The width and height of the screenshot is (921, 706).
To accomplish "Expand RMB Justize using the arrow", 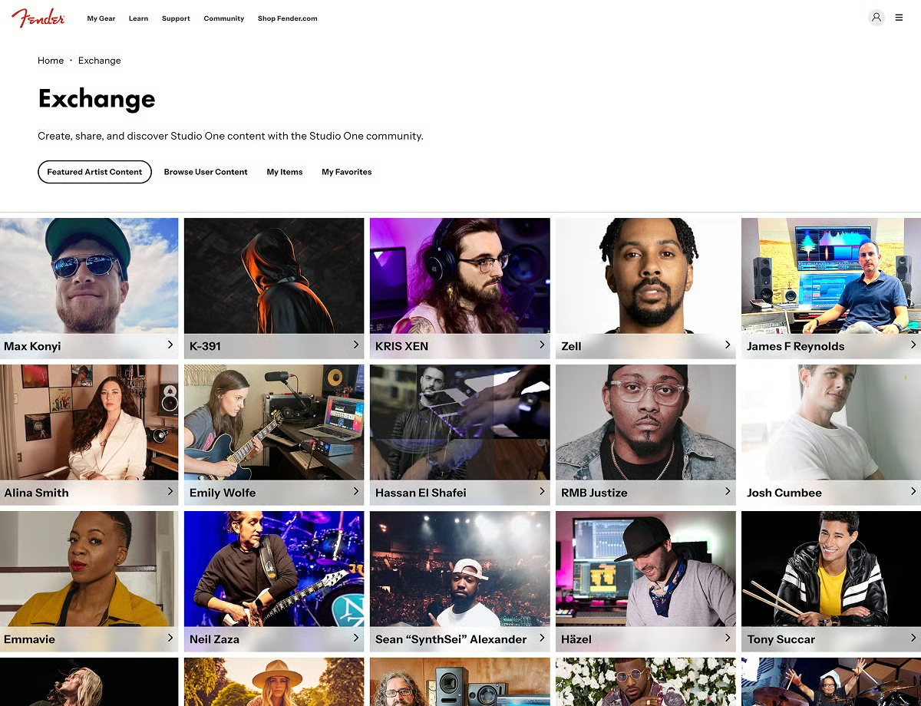I will 728,492.
